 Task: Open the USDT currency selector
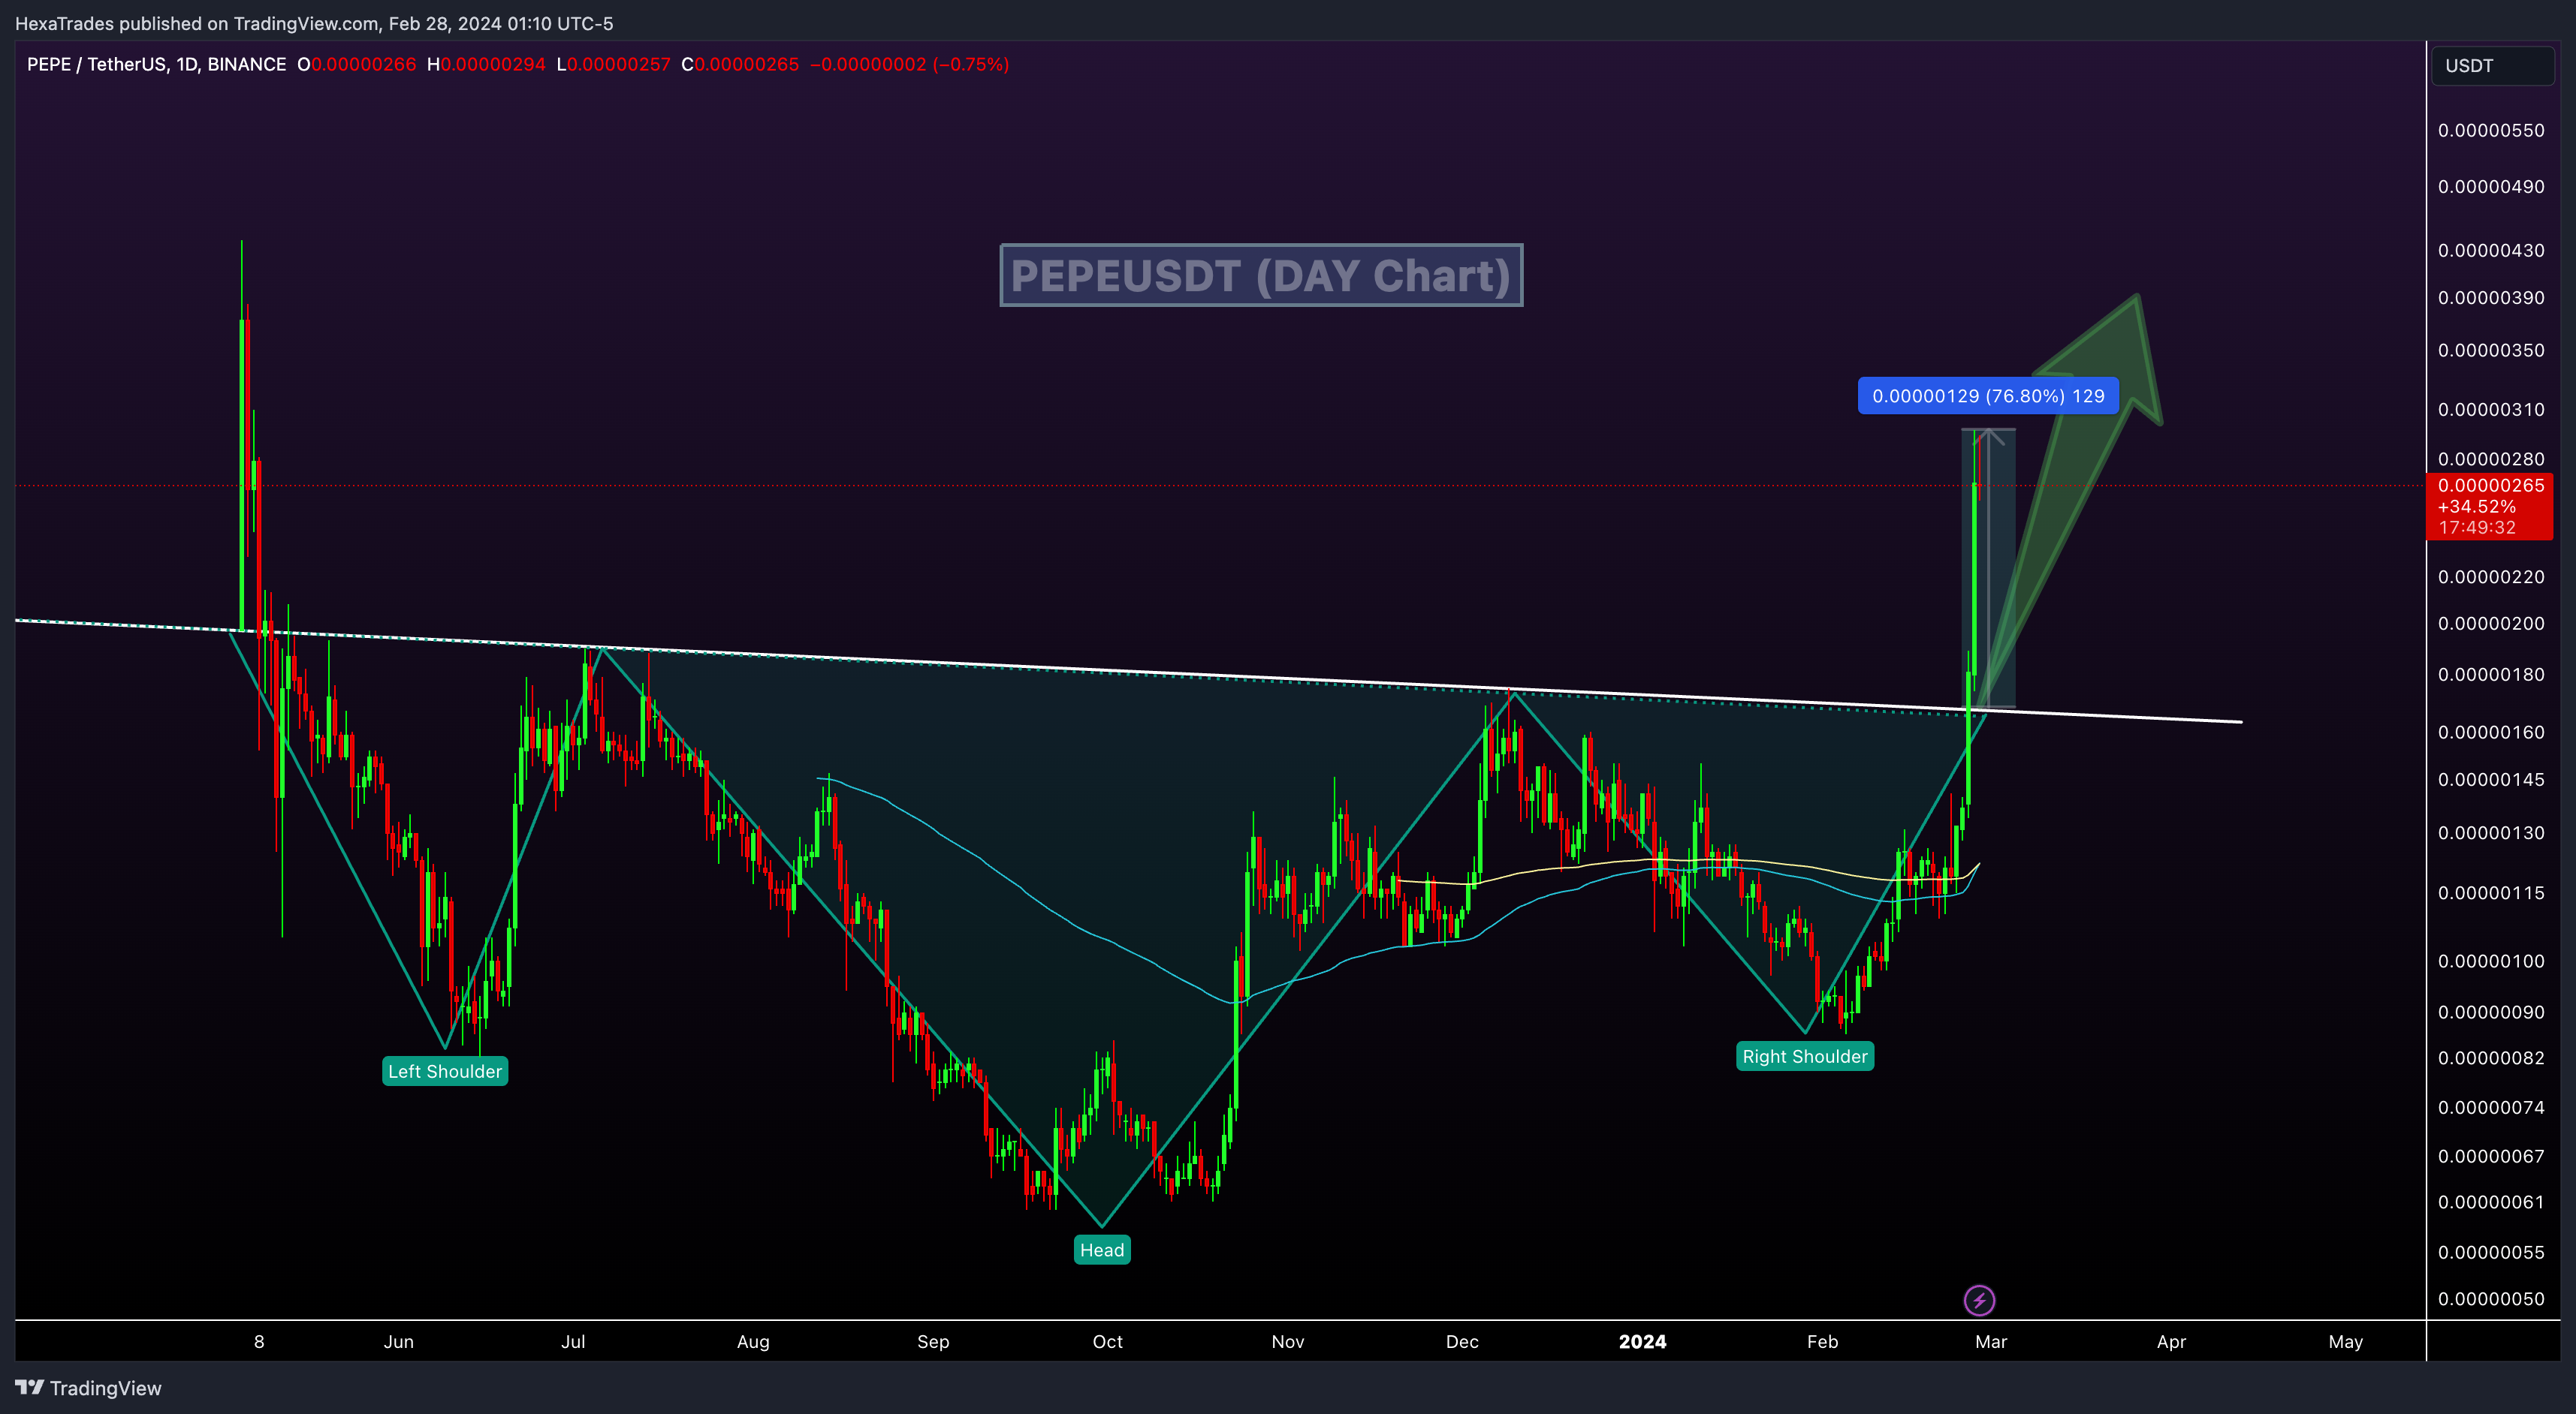tap(2492, 66)
